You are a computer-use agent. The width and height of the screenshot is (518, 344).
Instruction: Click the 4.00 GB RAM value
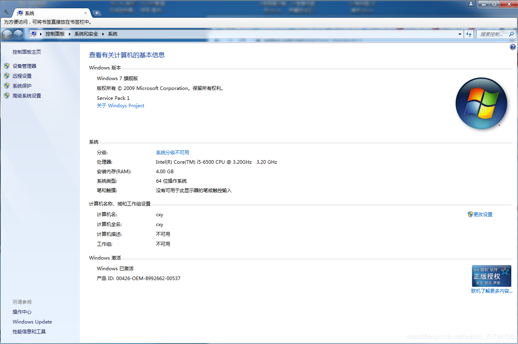point(165,172)
